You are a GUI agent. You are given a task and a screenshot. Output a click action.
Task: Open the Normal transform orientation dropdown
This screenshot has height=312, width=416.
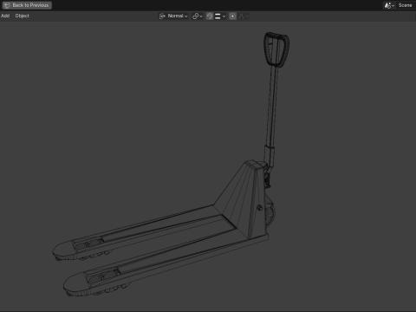173,16
